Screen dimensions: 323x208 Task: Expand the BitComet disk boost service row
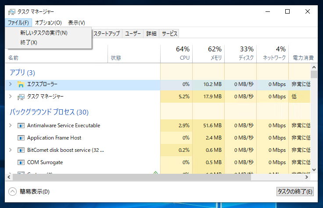click(x=10, y=150)
